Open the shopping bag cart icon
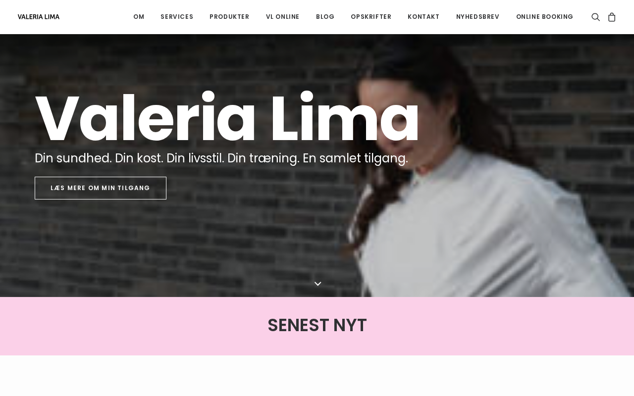The height and width of the screenshot is (396, 634). 612,17
